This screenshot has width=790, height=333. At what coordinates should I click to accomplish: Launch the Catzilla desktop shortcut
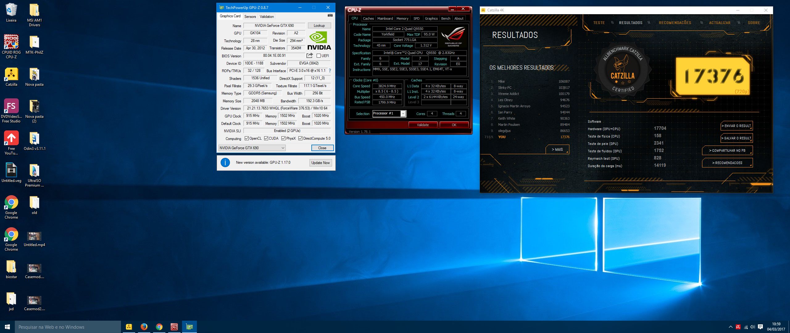click(11, 77)
